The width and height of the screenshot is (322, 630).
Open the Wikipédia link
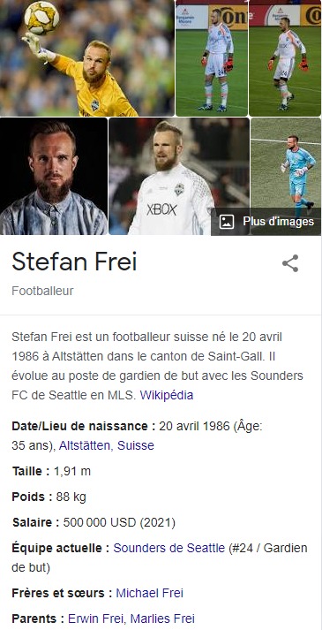coord(167,395)
